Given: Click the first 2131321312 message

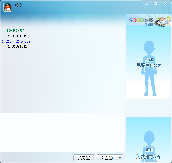Looking at the screenshot, I should [x=18, y=36].
